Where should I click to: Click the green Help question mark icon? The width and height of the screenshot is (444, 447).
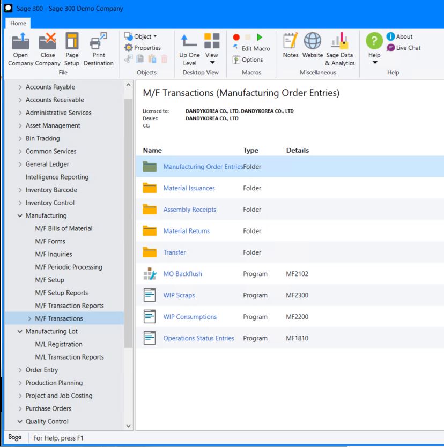pos(374,41)
